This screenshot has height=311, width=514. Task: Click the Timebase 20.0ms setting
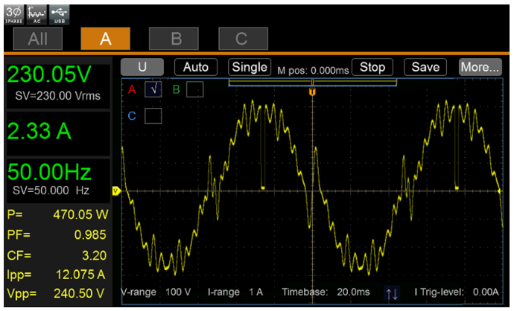[x=326, y=292]
